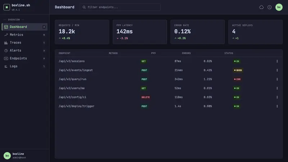Open the bx user avatar in header
This screenshot has height=162, width=288.
[279, 7]
